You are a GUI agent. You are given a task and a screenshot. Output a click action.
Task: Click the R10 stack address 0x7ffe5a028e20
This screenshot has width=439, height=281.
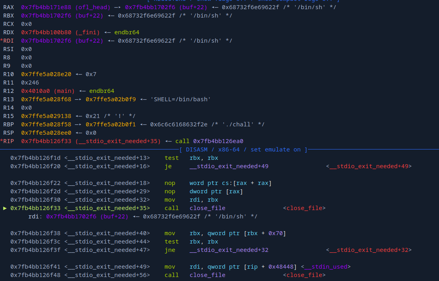click(x=46, y=74)
